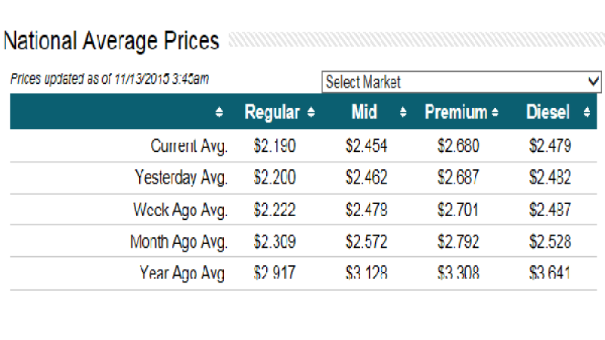Click the Premium column header

click(x=455, y=113)
